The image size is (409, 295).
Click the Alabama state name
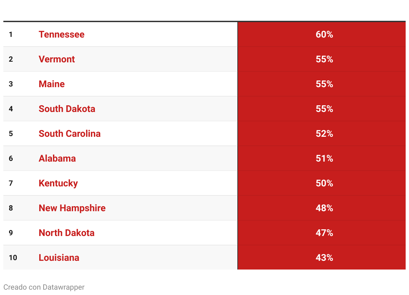tap(57, 159)
